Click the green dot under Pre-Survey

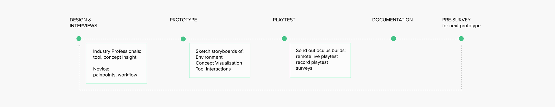click(461, 39)
